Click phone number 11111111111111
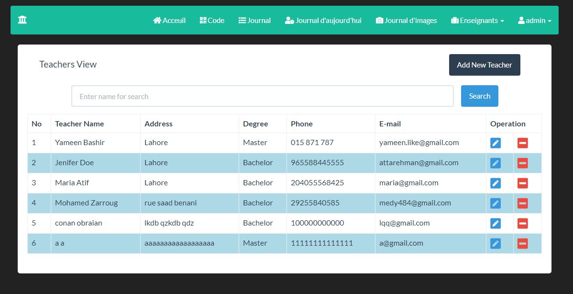The width and height of the screenshot is (573, 294). pyautogui.click(x=321, y=243)
